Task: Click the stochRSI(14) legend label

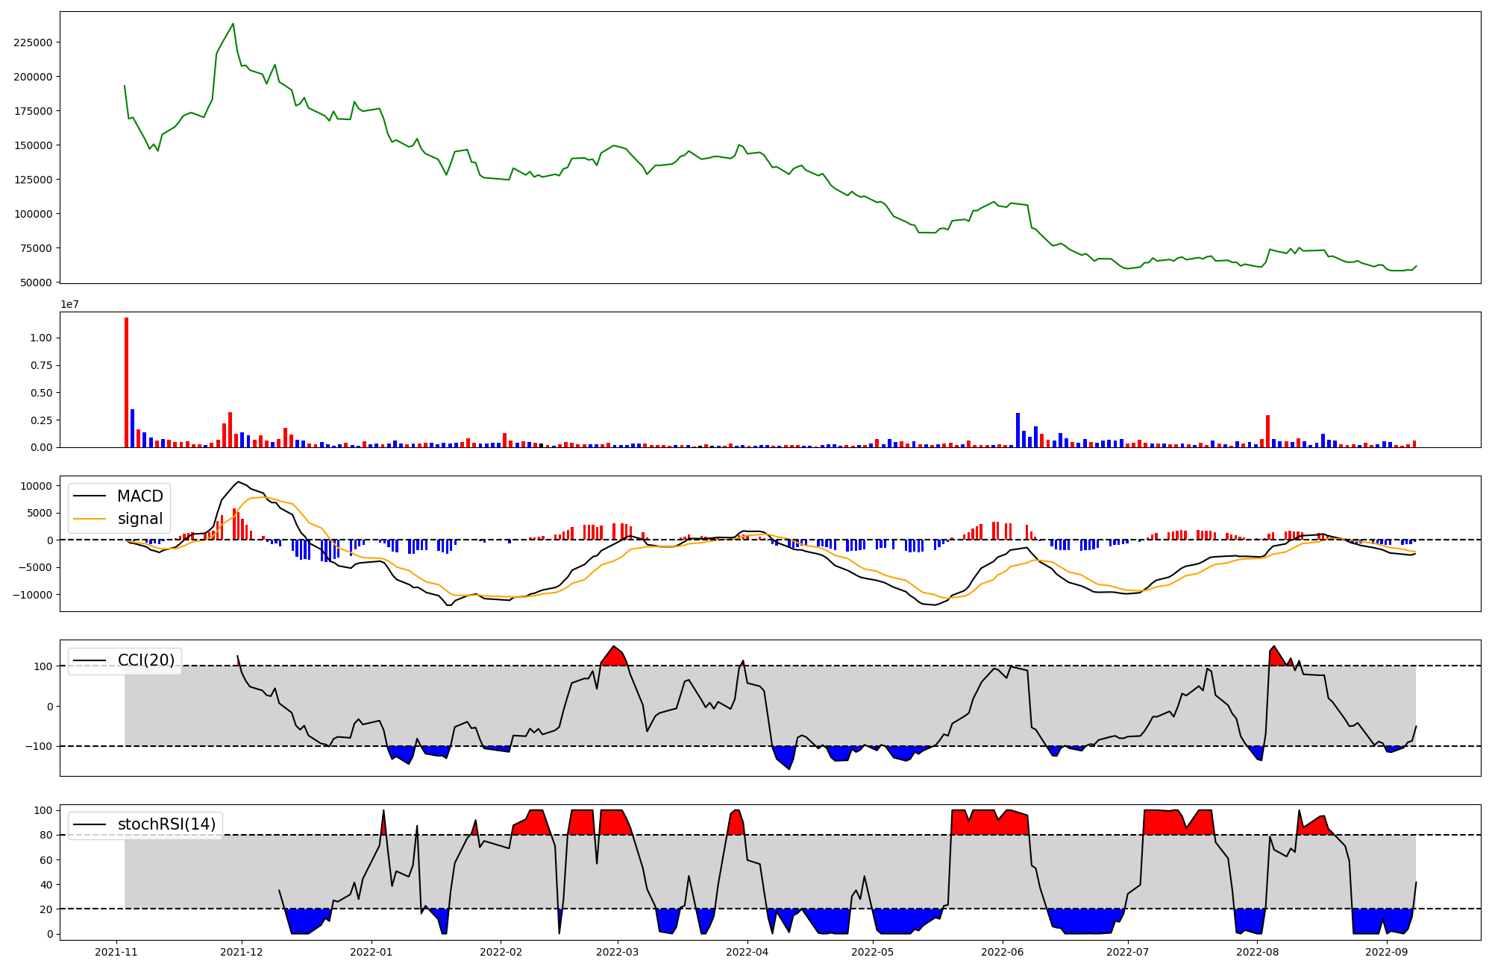Action: 166,824
